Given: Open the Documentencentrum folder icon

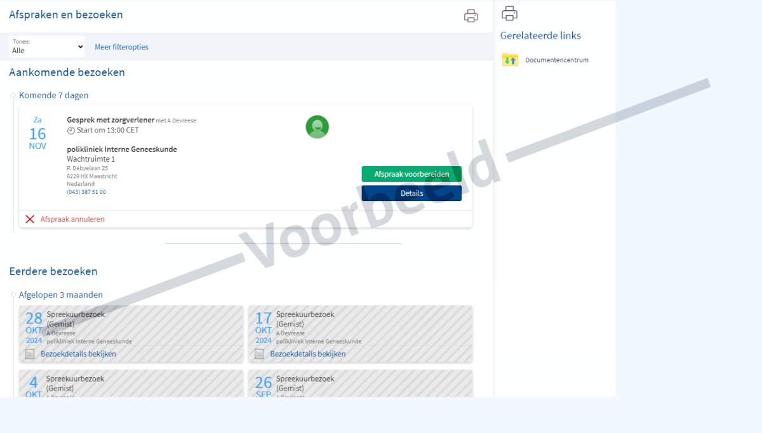Looking at the screenshot, I should tap(510, 60).
